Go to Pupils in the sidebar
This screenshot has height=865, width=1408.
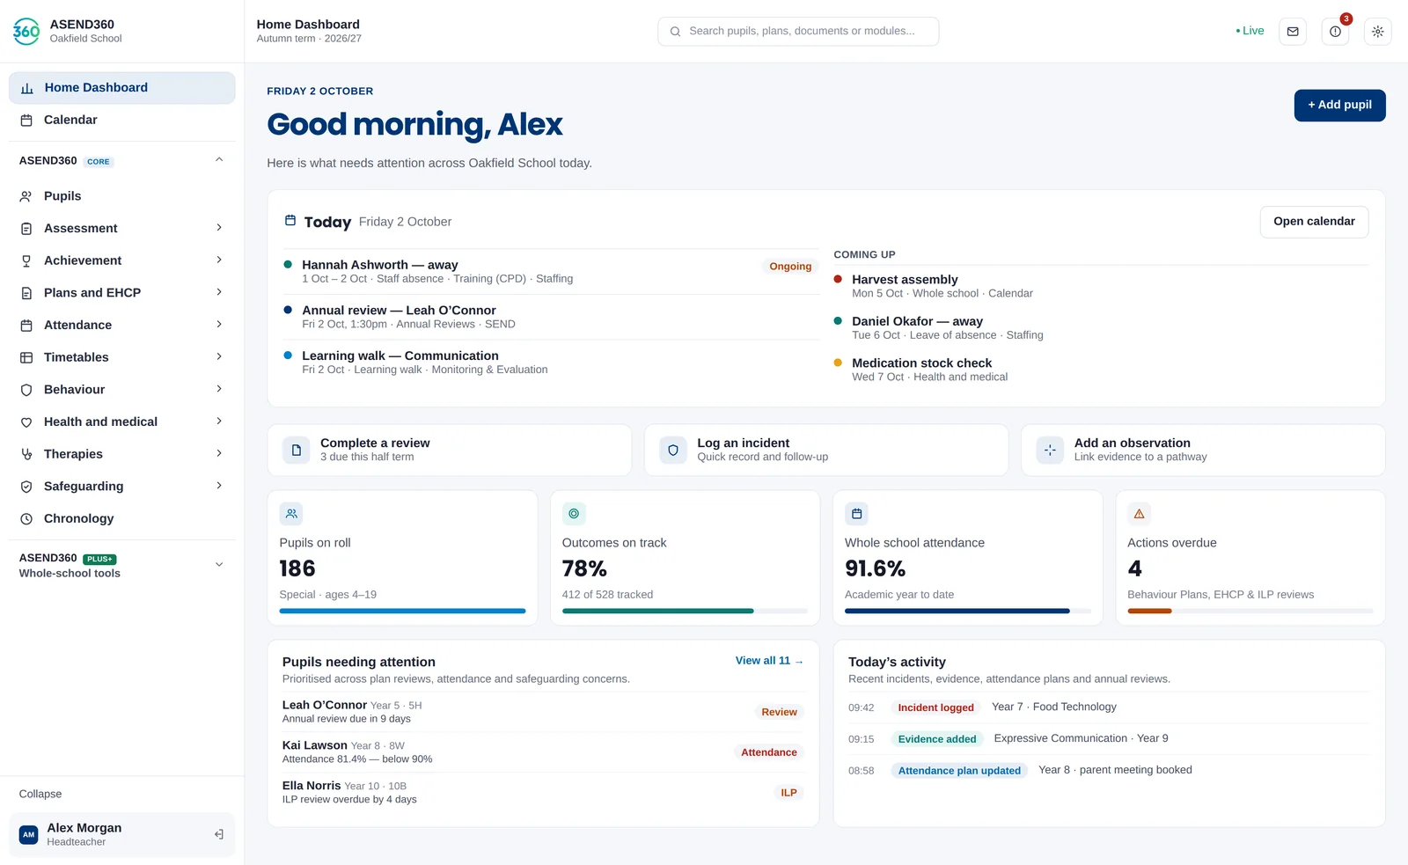coord(122,196)
